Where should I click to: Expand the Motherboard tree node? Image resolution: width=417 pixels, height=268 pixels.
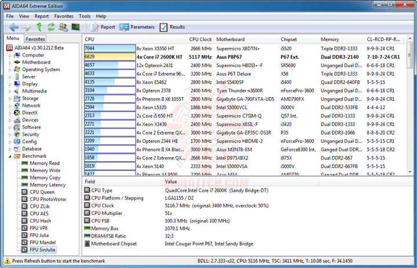point(10,62)
